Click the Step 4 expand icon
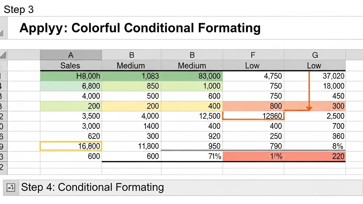Image resolution: width=363 pixels, height=204 pixels. 11,188
